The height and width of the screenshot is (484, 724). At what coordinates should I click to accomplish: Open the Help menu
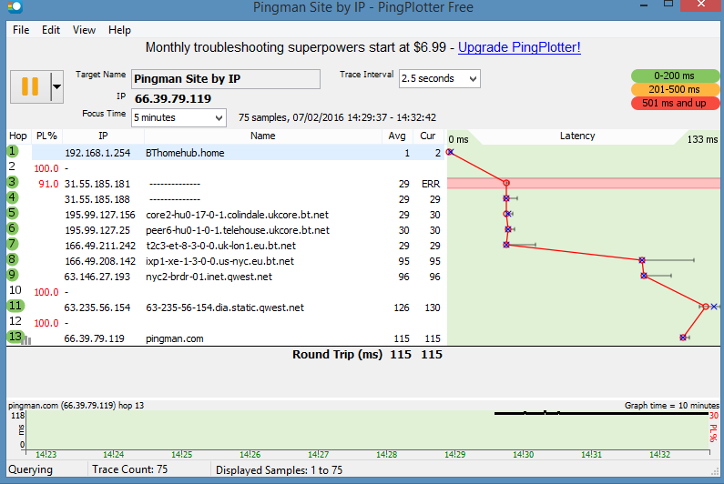point(119,30)
